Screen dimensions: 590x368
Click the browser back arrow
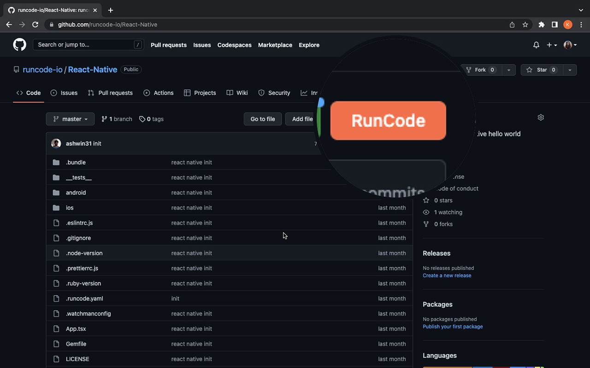pos(9,24)
